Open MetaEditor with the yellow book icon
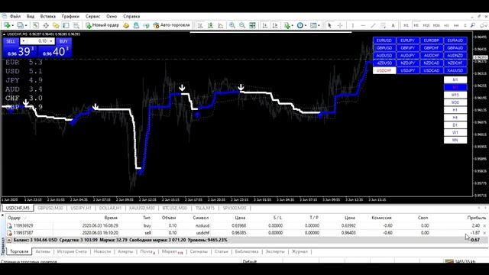Screen dimensions: 489x275 tap(126, 25)
